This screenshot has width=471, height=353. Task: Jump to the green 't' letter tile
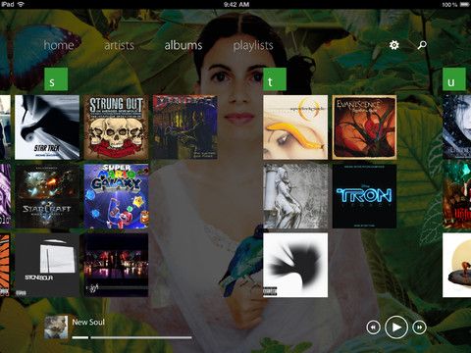click(x=275, y=79)
